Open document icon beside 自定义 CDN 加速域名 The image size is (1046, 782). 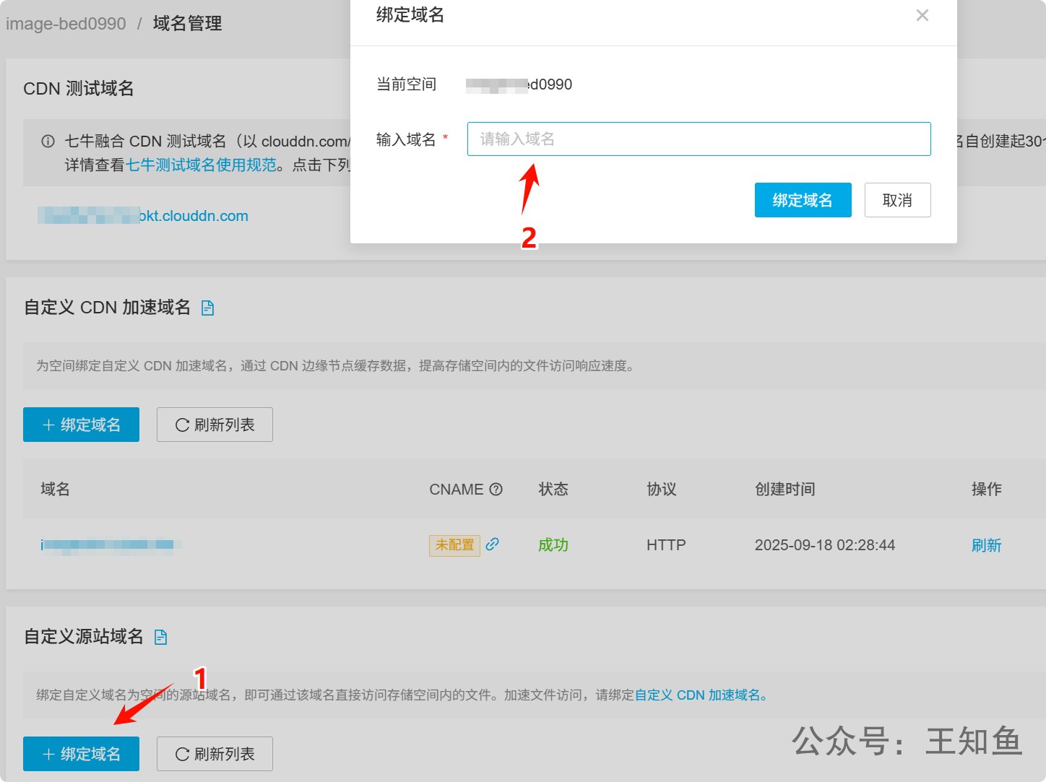point(208,308)
